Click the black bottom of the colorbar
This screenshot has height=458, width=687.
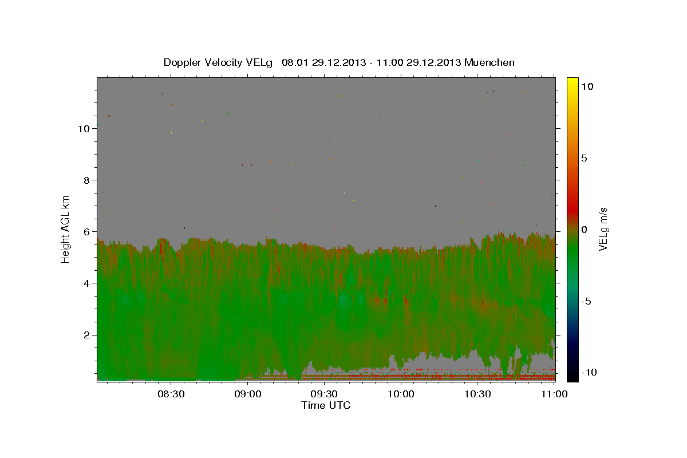point(572,375)
